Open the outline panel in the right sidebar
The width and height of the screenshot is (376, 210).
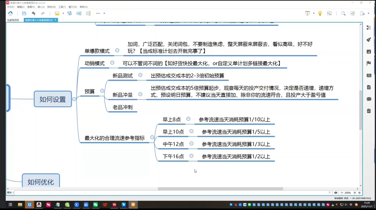[x=369, y=28]
